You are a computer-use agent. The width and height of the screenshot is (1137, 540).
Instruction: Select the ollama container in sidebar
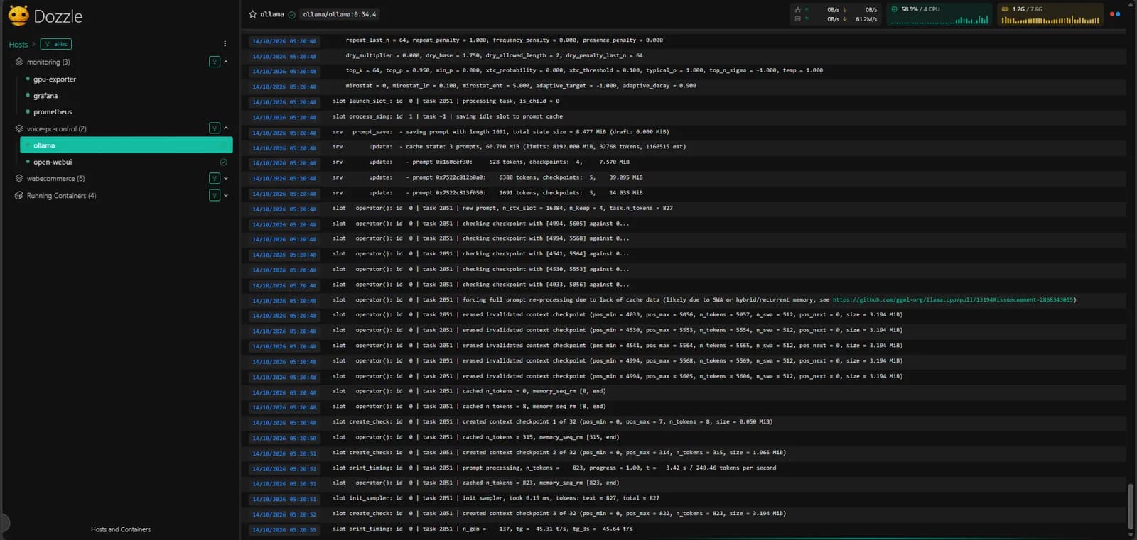(x=126, y=145)
